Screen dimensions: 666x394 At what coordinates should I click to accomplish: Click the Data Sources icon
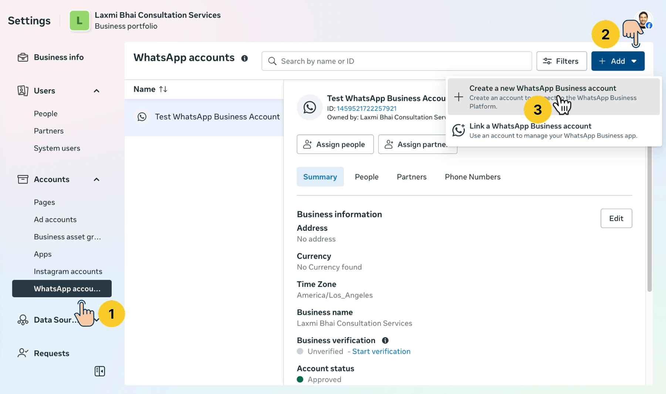pos(23,320)
